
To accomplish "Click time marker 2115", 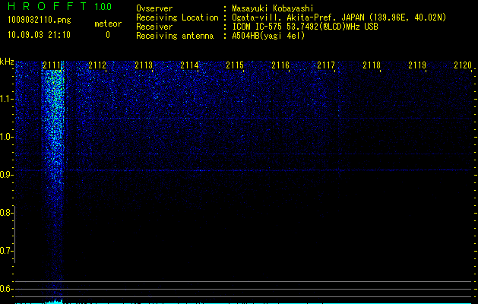I will tap(235, 65).
